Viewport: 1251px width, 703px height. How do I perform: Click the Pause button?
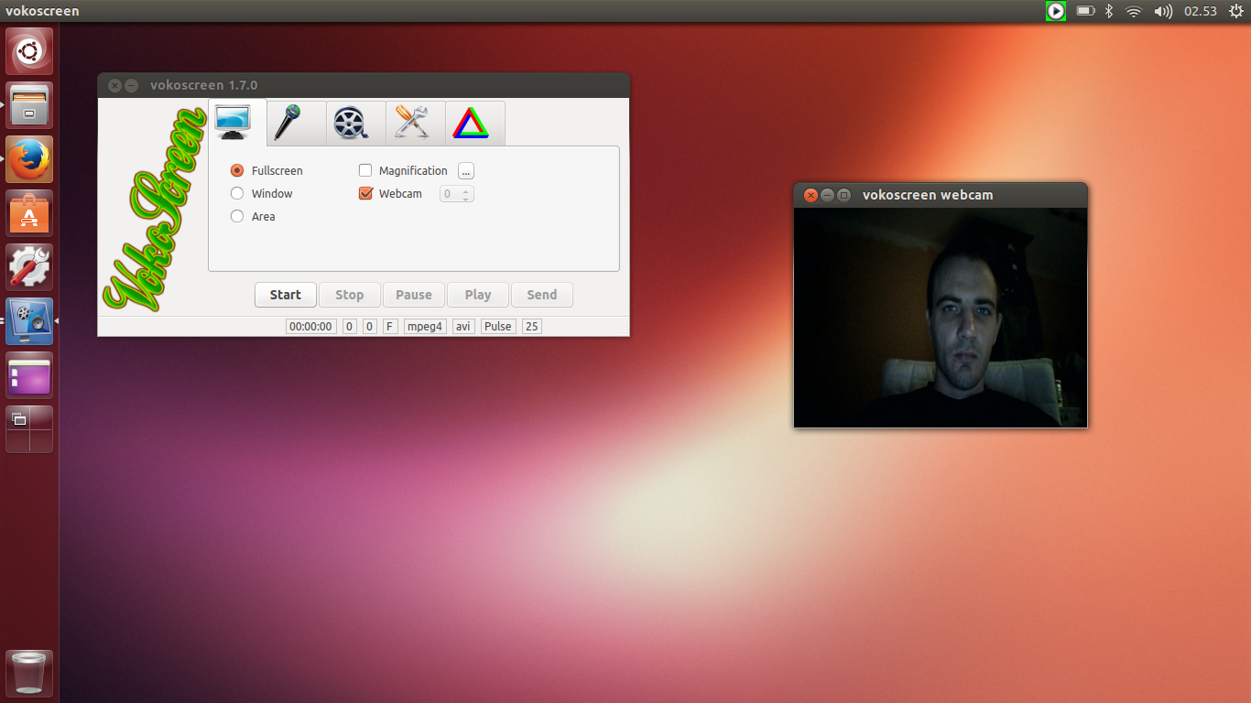click(414, 295)
